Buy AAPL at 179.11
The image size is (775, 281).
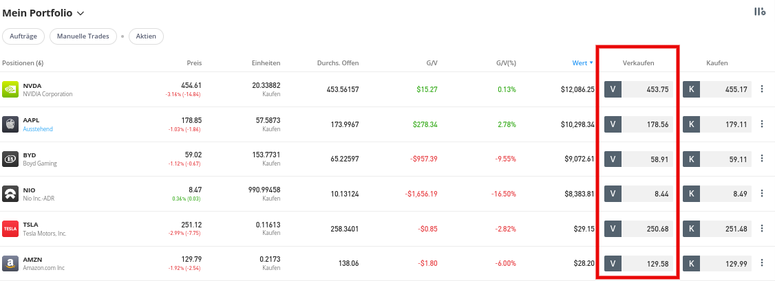(717, 124)
